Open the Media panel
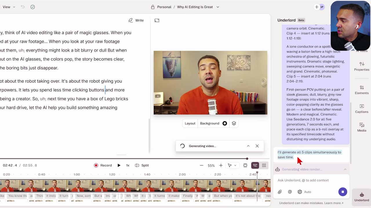 362,127
